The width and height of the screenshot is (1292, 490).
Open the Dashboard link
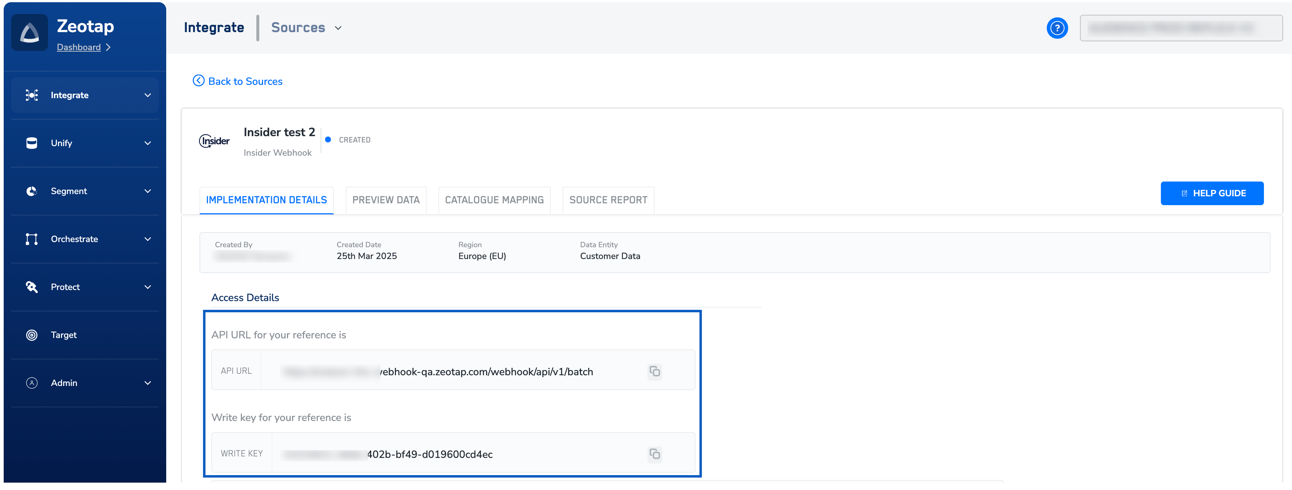point(79,47)
